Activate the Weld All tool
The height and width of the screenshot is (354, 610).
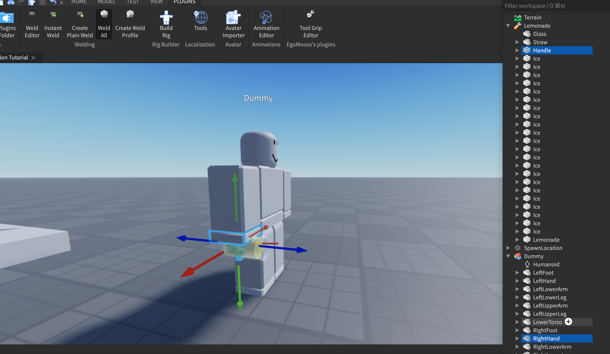(104, 24)
